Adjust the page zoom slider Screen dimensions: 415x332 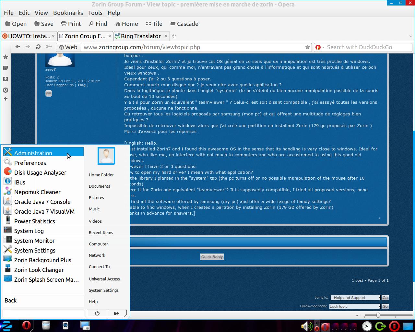pyautogui.click(x=378, y=315)
